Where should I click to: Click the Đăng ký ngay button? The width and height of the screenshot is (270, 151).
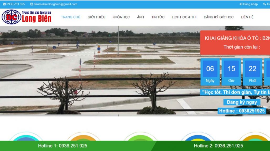pos(242,102)
